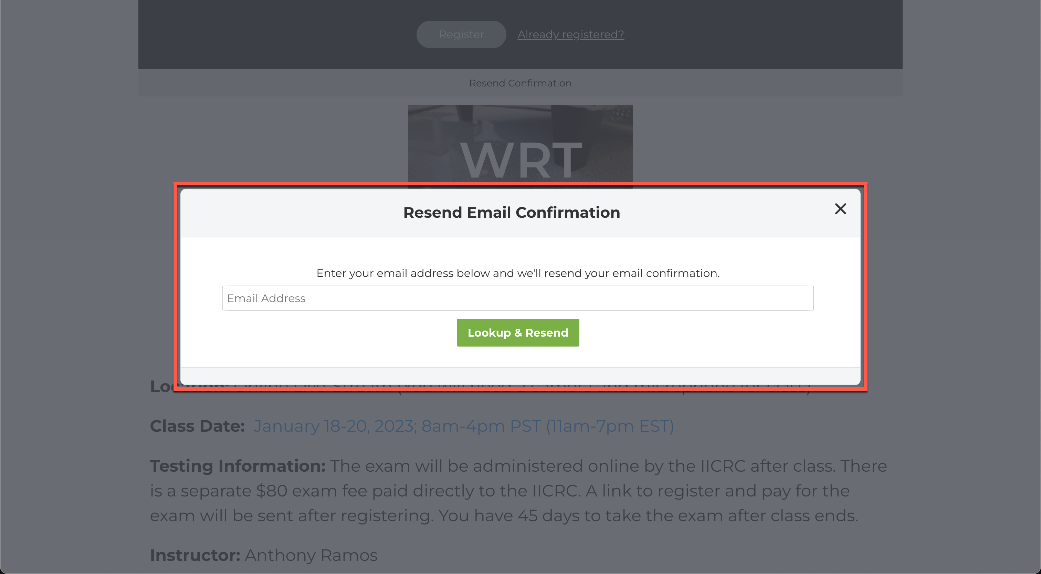Click the "Resend Email Confirmation" dialog title
The width and height of the screenshot is (1041, 574).
[511, 213]
